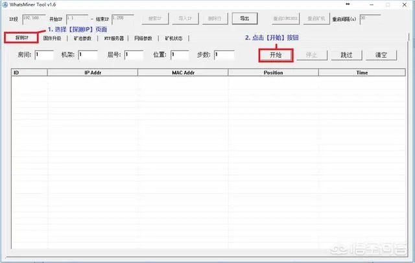This screenshot has height=263, width=415.
Task: Click the greyed-out 停止 button
Action: pos(312,55)
